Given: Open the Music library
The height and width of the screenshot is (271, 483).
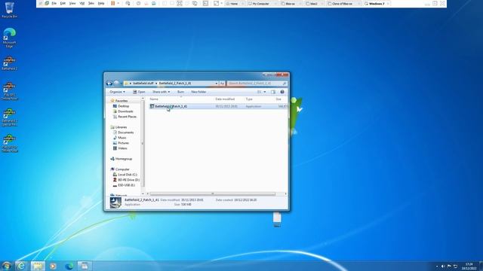Looking at the screenshot, I should pyautogui.click(x=119, y=138).
